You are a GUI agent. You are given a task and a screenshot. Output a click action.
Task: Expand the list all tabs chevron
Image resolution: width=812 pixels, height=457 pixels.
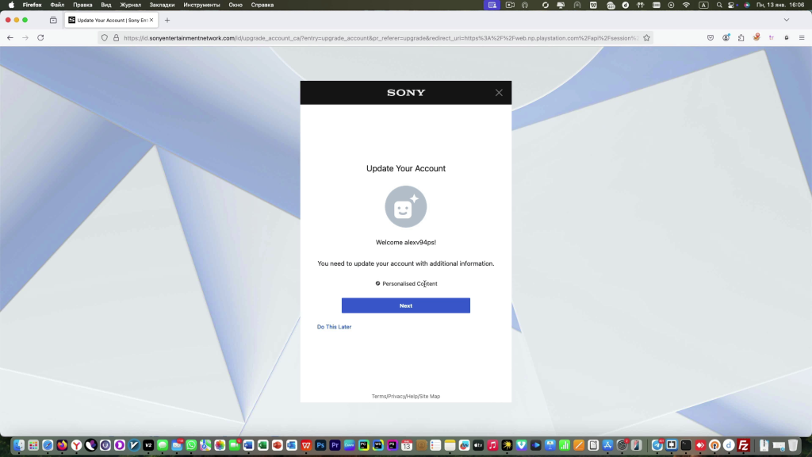[787, 20]
